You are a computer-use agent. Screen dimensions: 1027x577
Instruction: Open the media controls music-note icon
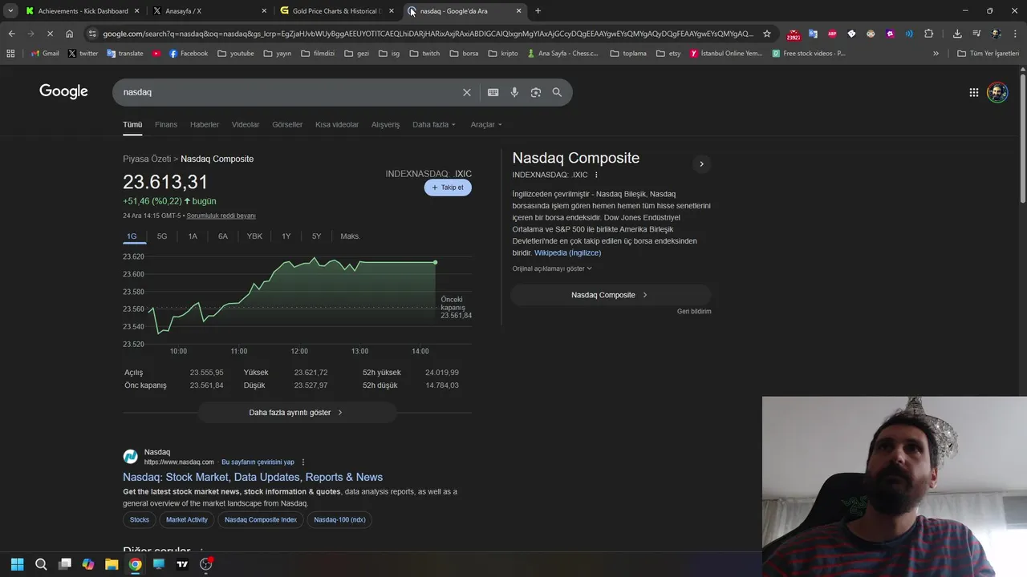[x=976, y=34]
